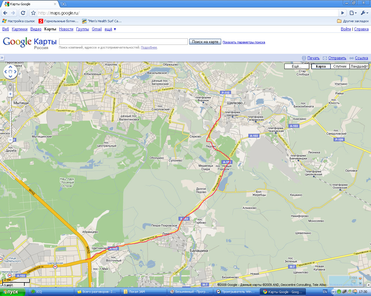
Task: Pan the map left with the left arrow
Action: tap(6, 72)
